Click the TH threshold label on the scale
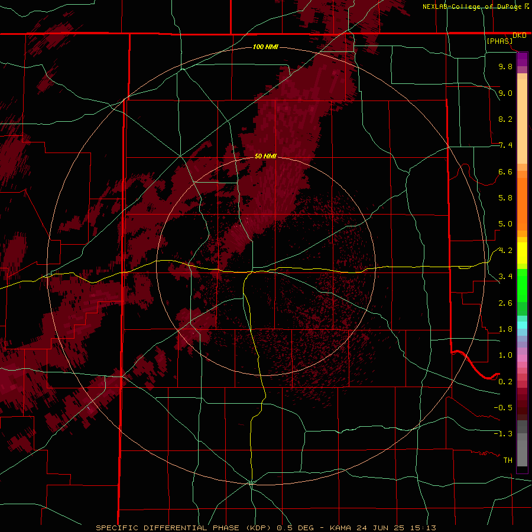532x532 pixels. point(508,460)
